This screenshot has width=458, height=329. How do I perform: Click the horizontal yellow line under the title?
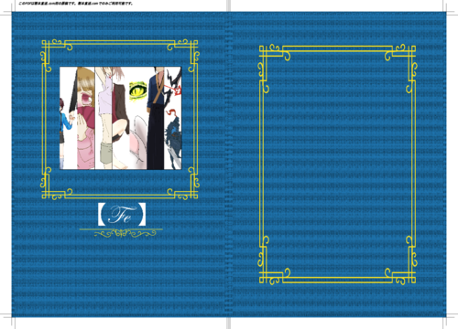pos(121,229)
